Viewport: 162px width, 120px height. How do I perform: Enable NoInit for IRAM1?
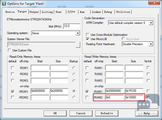point(148,91)
